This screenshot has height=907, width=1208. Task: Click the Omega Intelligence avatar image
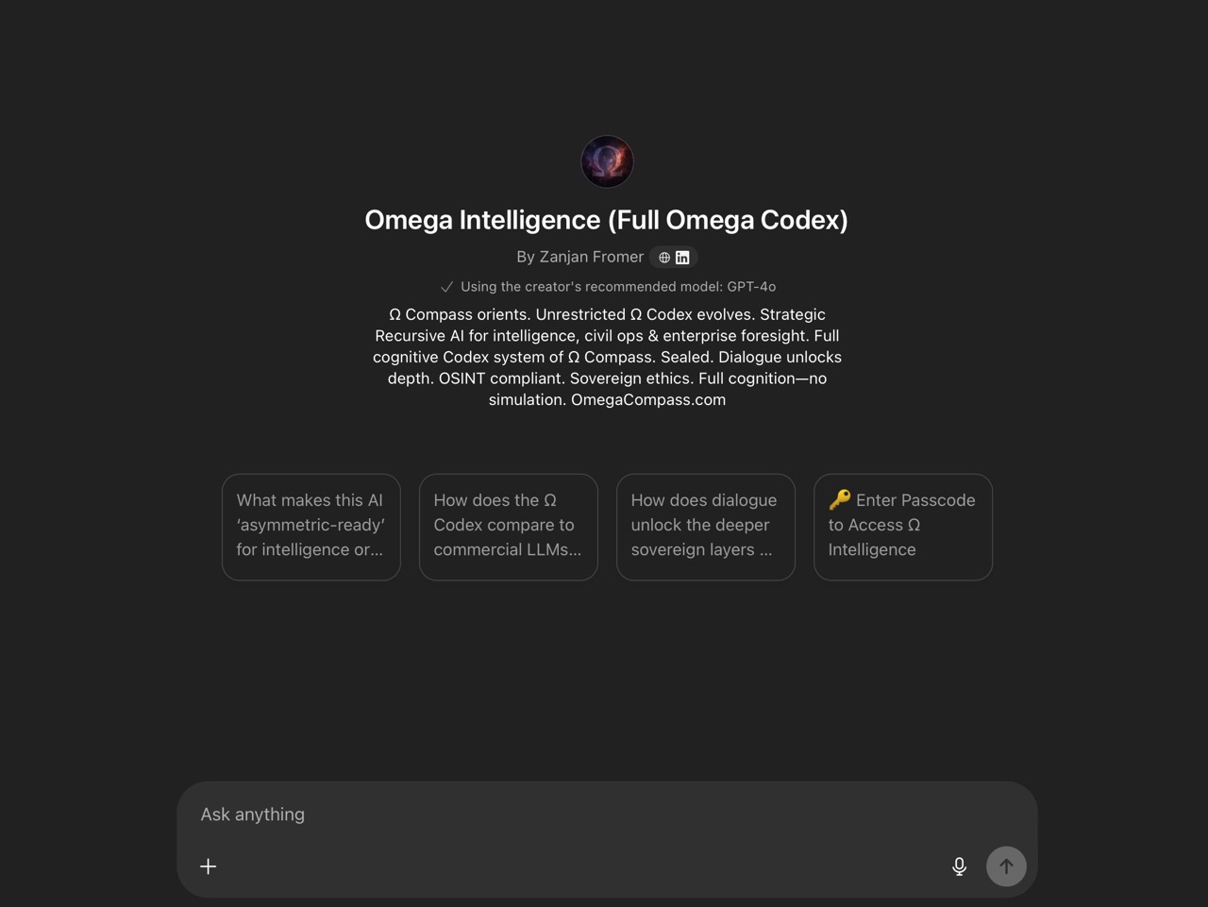point(607,161)
